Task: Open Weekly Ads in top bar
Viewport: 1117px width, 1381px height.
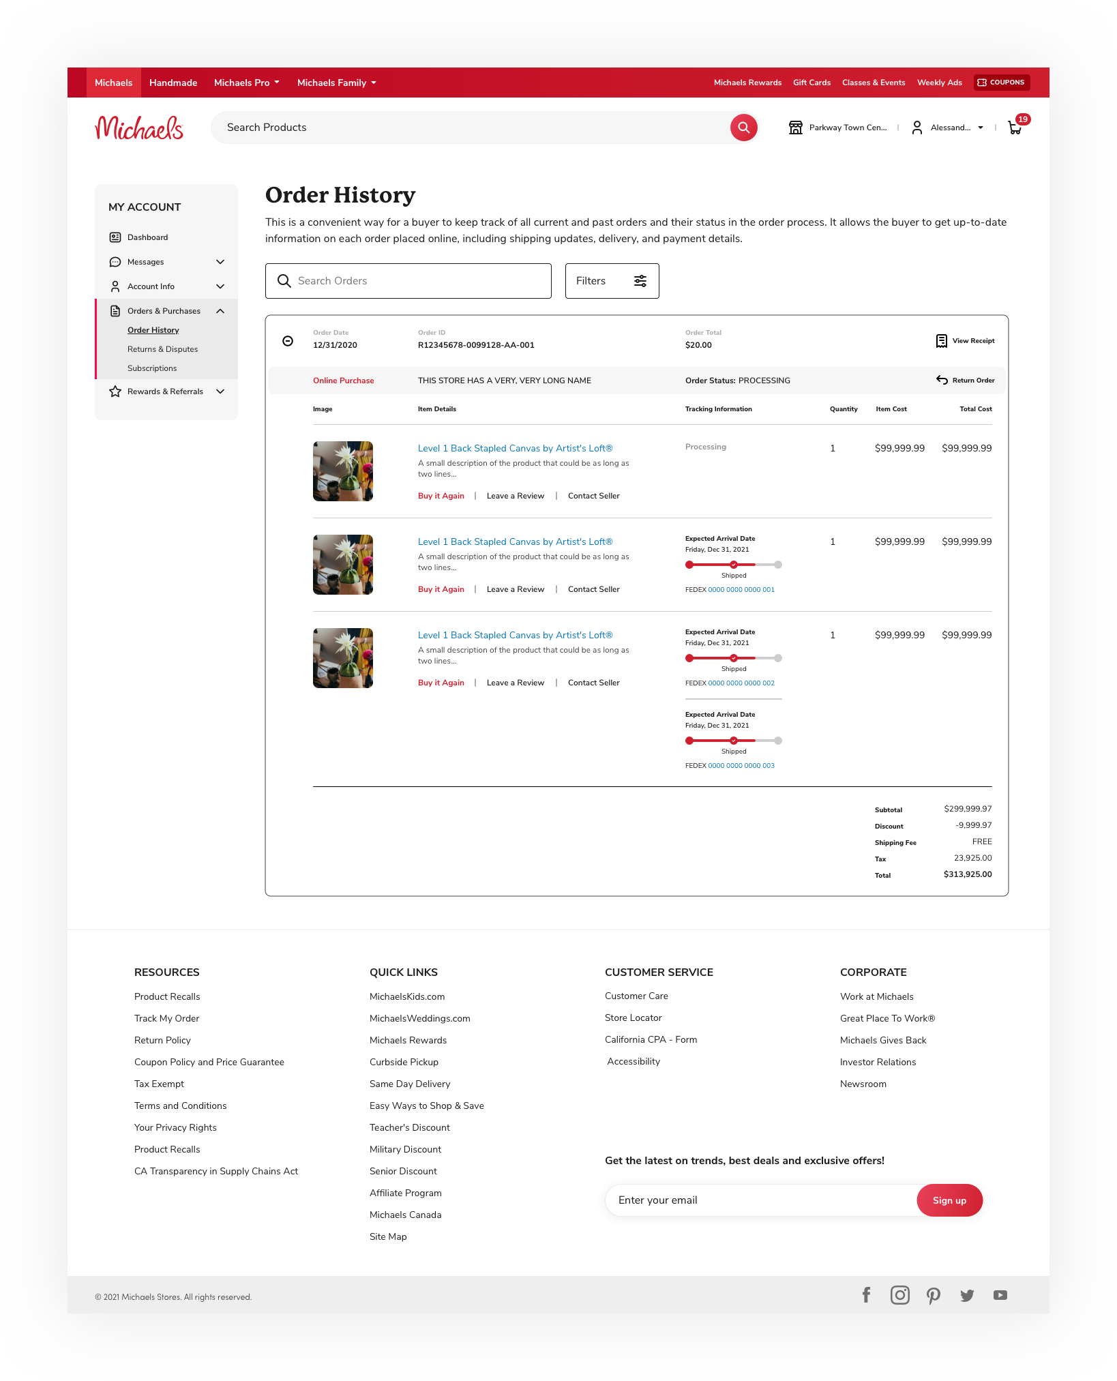Action: tap(940, 83)
